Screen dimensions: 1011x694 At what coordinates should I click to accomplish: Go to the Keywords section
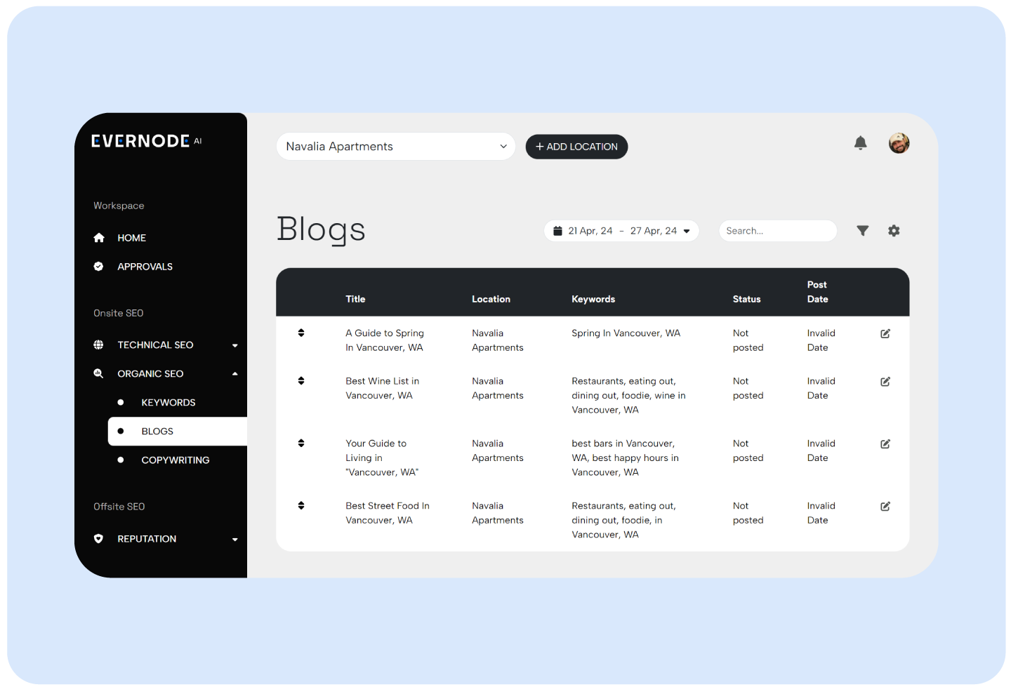coord(168,403)
